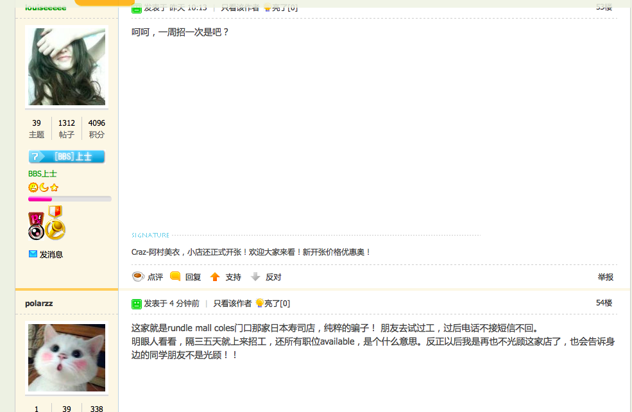
Task: Report the post via 举报 link
Action: click(x=605, y=277)
